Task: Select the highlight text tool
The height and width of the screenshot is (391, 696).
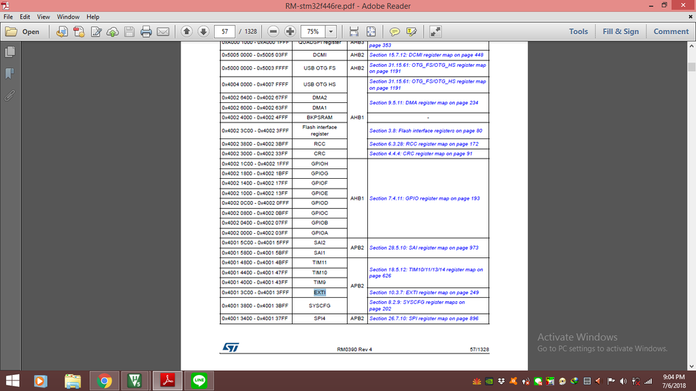Action: 412,31
